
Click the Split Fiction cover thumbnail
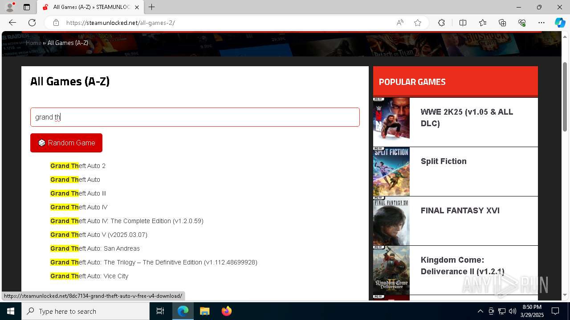coord(391,172)
